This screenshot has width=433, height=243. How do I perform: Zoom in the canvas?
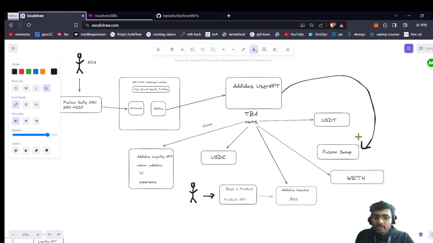pos(38,235)
